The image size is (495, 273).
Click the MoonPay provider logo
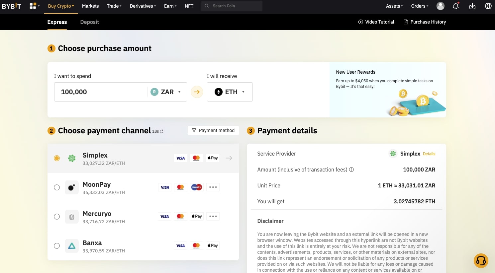pos(72,187)
